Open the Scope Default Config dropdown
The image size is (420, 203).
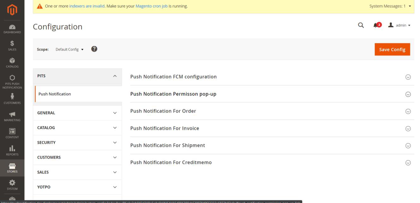[x=69, y=49]
